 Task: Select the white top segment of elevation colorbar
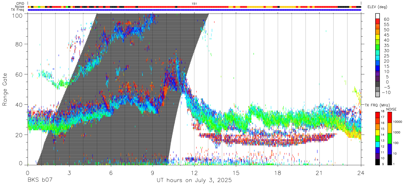pos(378,16)
